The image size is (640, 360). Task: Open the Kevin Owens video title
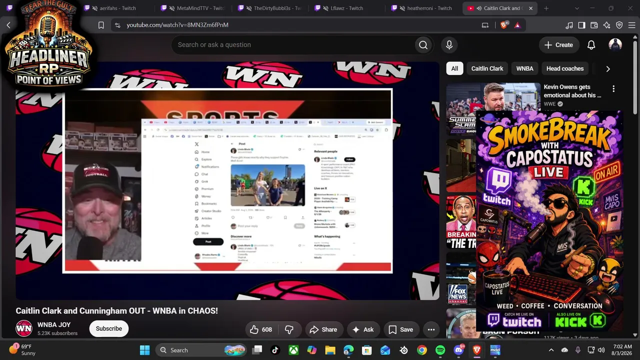pyautogui.click(x=573, y=91)
